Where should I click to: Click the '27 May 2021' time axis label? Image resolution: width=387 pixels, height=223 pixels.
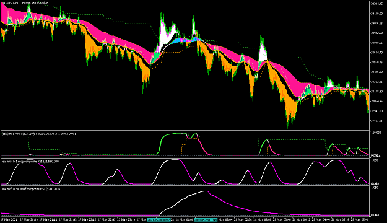pos(9,219)
